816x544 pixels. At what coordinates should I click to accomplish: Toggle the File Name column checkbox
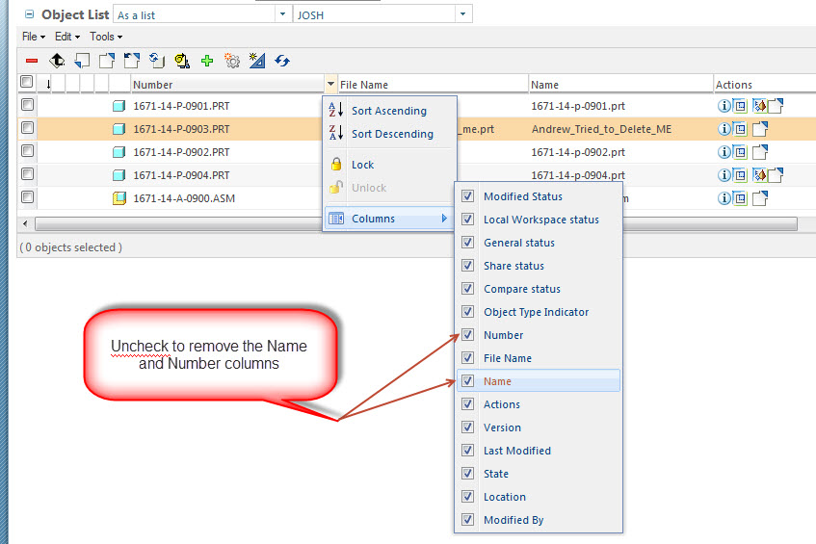coord(468,358)
